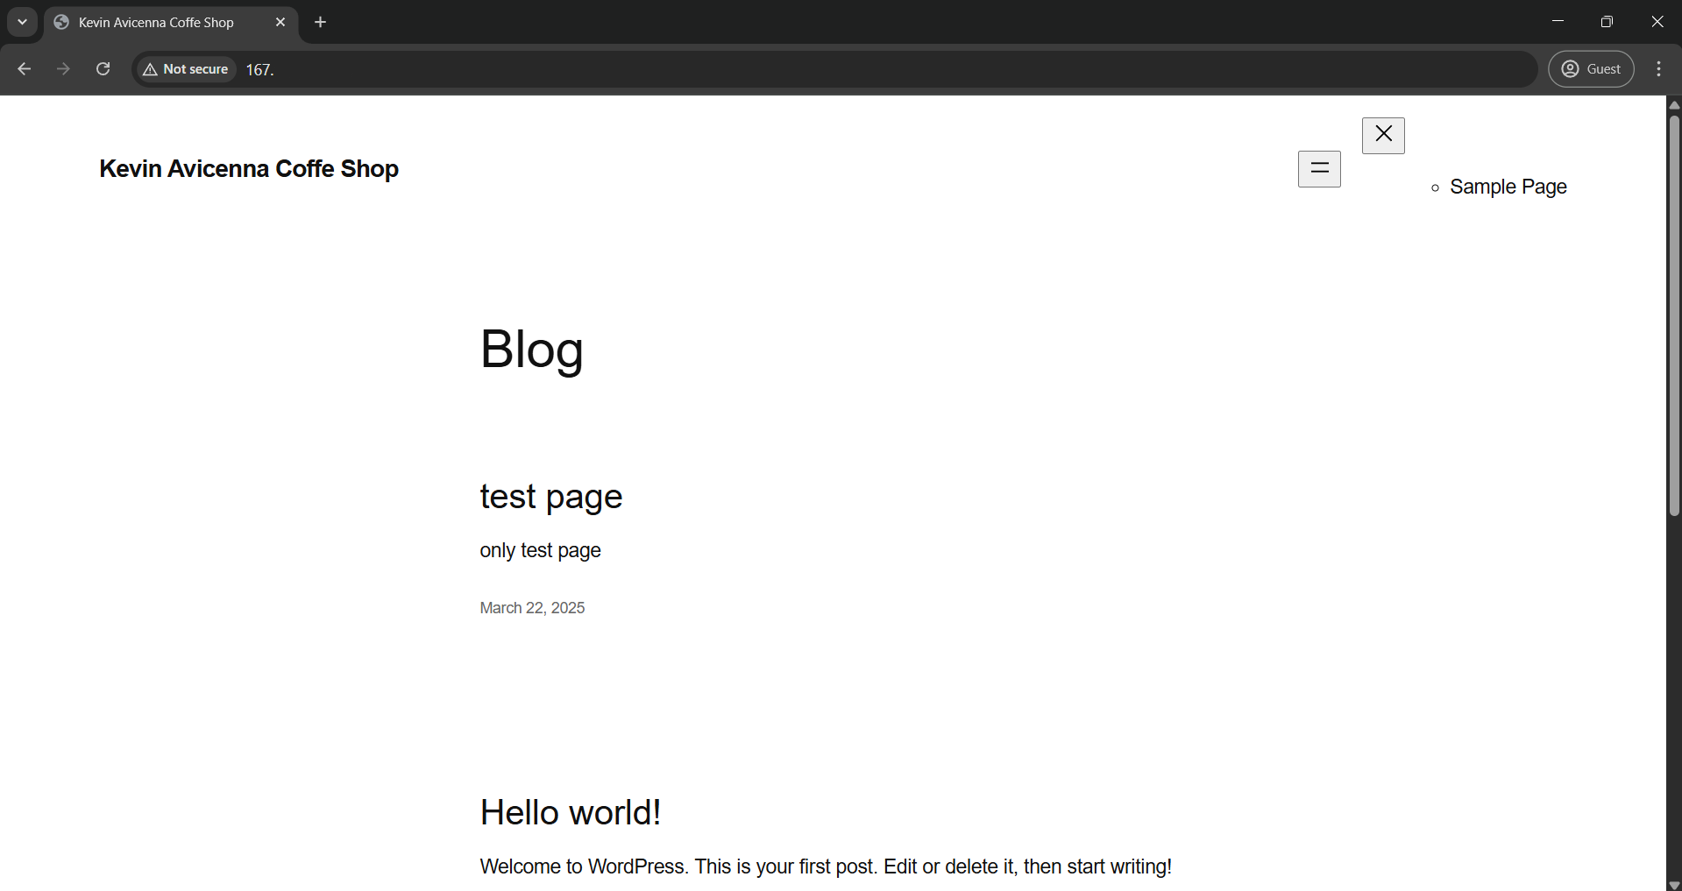Viewport: 1682px width, 891px height.
Task: Open the Chrome three-dot menu
Action: point(1658,69)
